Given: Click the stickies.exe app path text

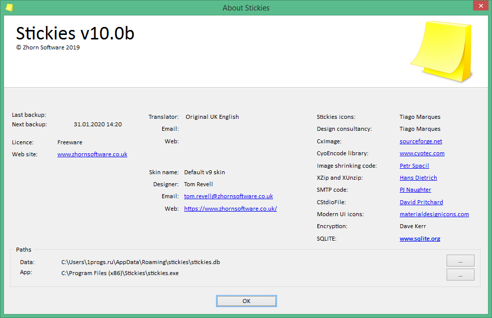Looking at the screenshot, I should click(x=120, y=273).
